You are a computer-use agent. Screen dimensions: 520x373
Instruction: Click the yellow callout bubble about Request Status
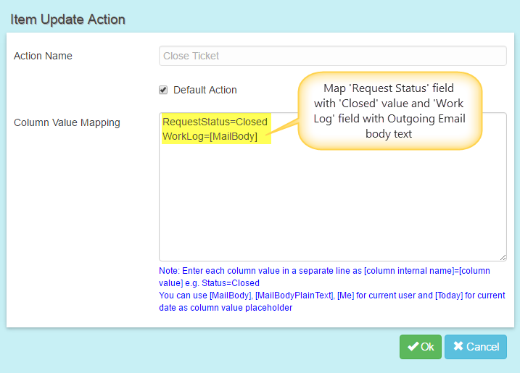(389, 111)
